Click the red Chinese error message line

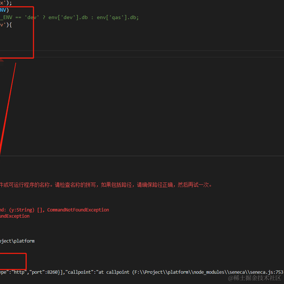coord(106,185)
